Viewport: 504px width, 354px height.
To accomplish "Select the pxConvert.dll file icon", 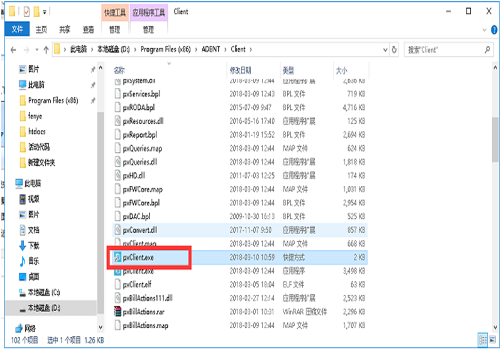I will [117, 230].
